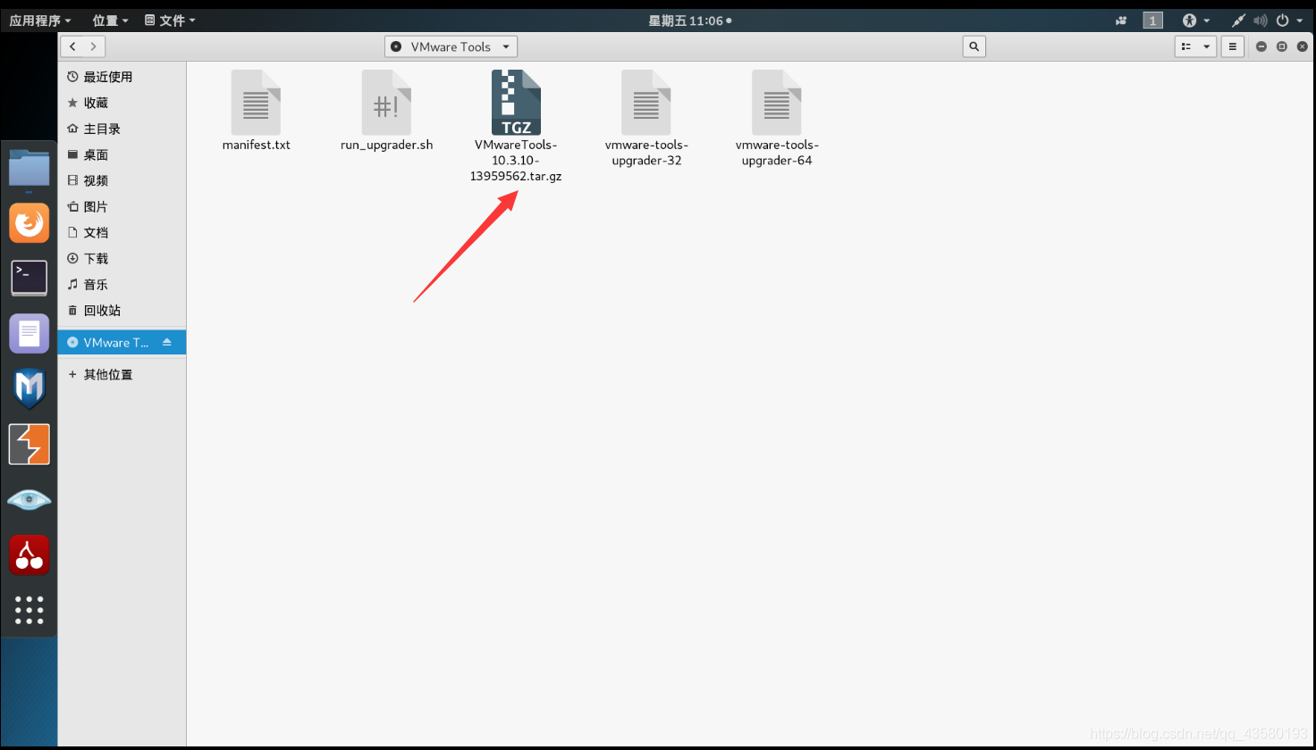Image resolution: width=1316 pixels, height=750 pixels.
Task: Open the hamburger menu button
Action: tap(1233, 46)
